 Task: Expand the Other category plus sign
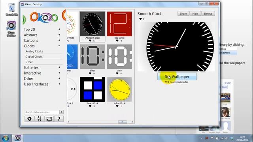(x=59, y=78)
